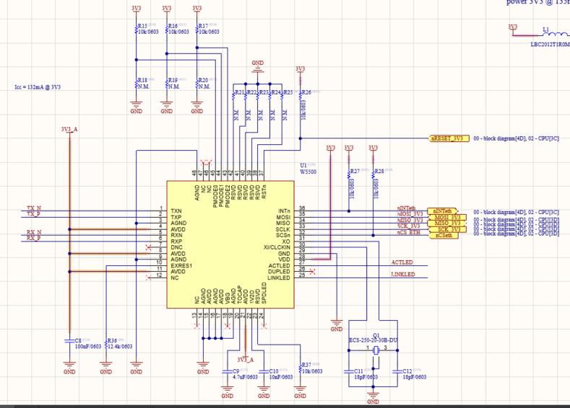The height and width of the screenshot is (408, 570).
Task: Select capacitor C9 4.7uF/0603
Action: 227,371
